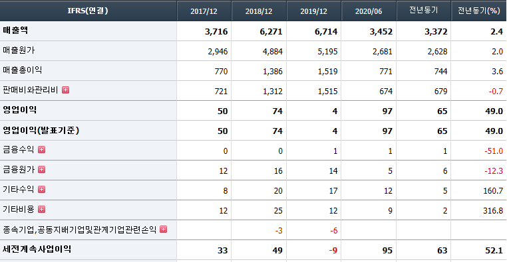Click the 기타수익 value 20
507x262 pixels.
[278, 191]
